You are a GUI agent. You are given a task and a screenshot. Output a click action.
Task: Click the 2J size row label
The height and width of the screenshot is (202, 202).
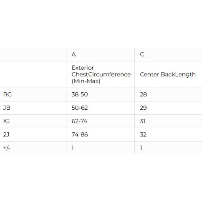[7, 134]
